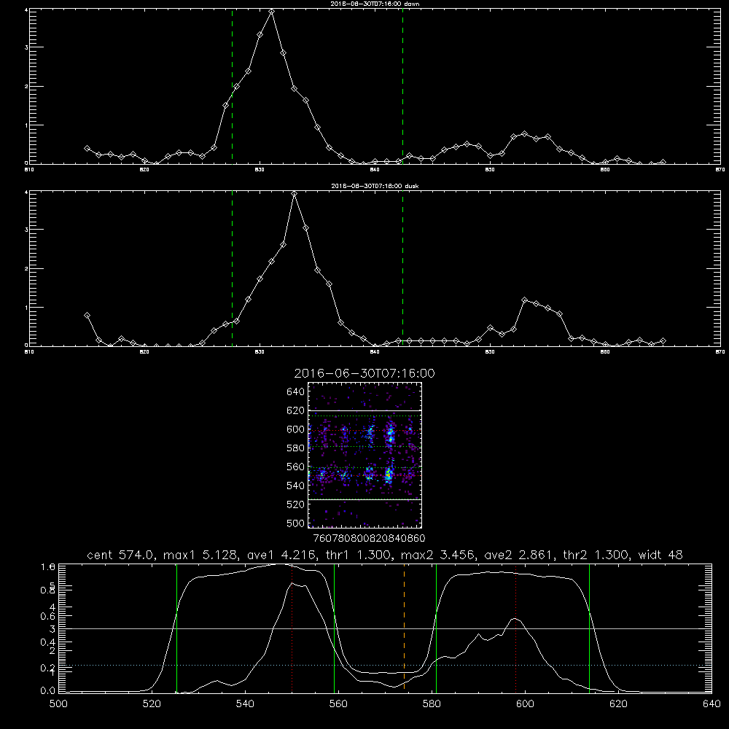Viewport: 729px width, 729px height.
Task: Click the 0.0 label on the bottom plot's y-axis
Action: (x=48, y=691)
